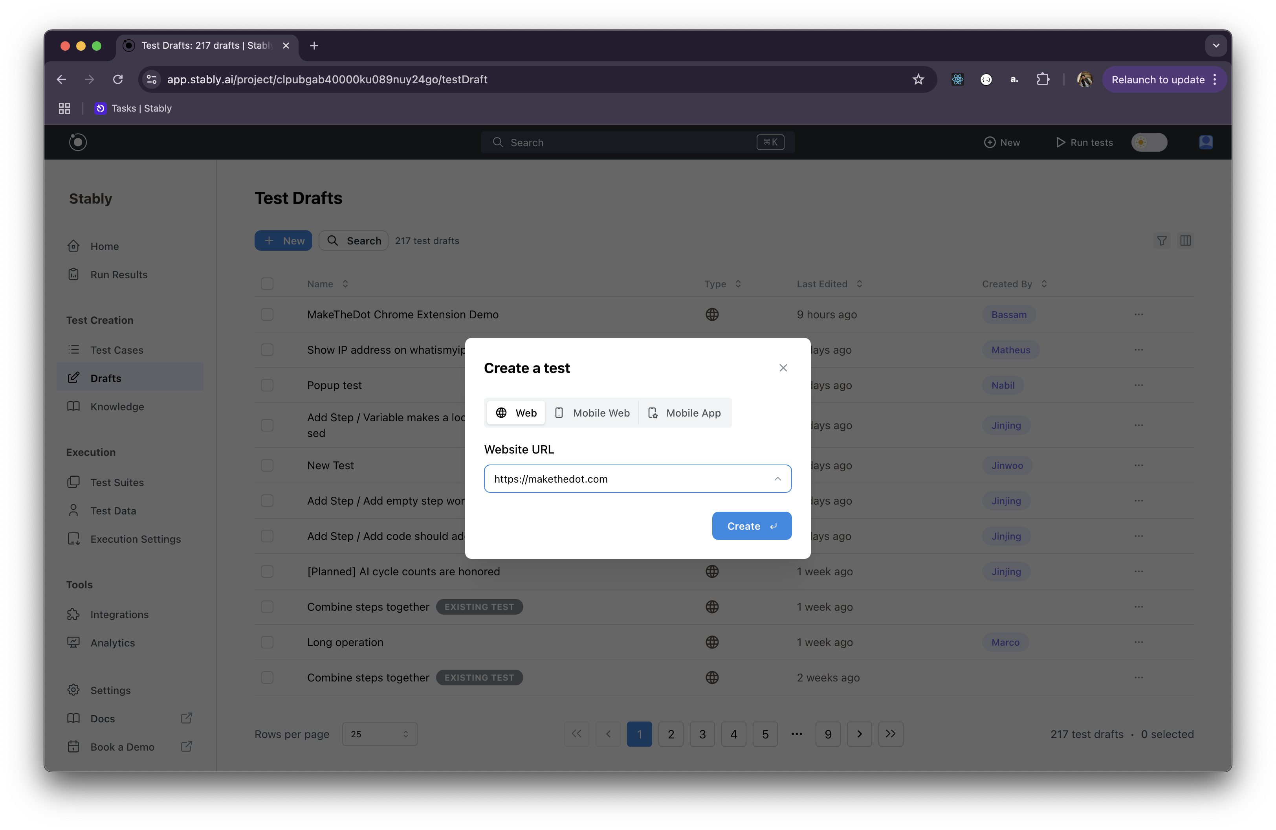This screenshot has height=830, width=1276.
Task: Open the Chrome apps grid in the bookmarks bar
Action: tap(64, 108)
